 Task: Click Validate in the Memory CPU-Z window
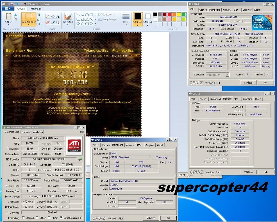coord(248,172)
